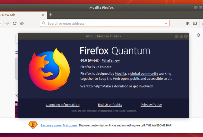Screen dimensions: 203x137
Task: Click the magnifying glass in address bar
Action: coord(44,23)
